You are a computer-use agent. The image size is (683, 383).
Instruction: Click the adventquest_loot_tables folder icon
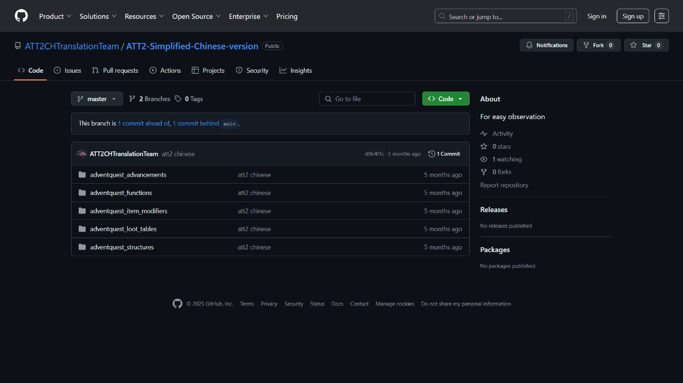pos(82,229)
